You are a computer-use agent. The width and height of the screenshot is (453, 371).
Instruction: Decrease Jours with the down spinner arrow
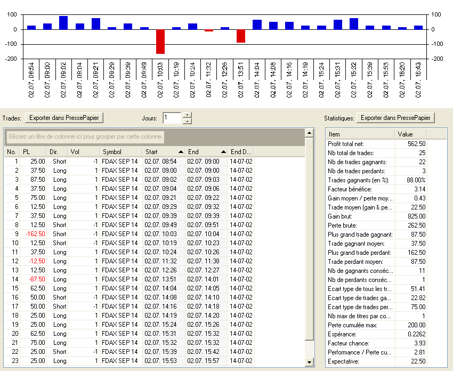tap(187, 121)
